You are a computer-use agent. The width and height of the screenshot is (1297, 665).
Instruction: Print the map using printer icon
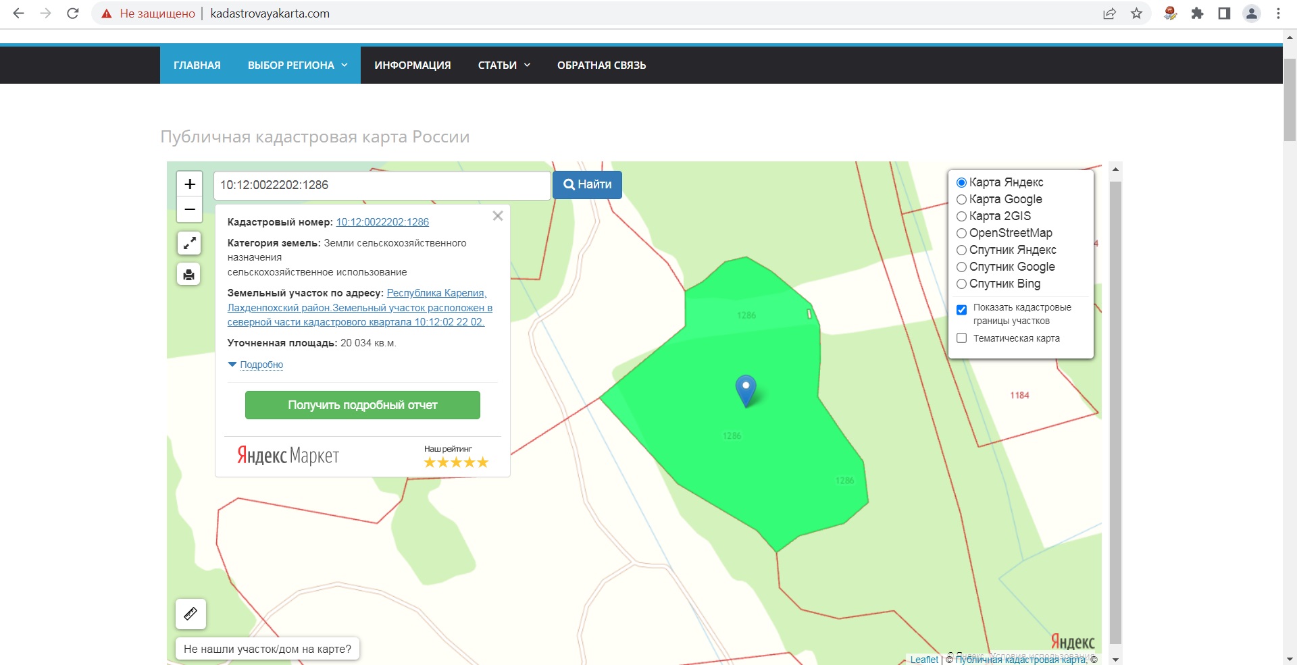pyautogui.click(x=189, y=274)
